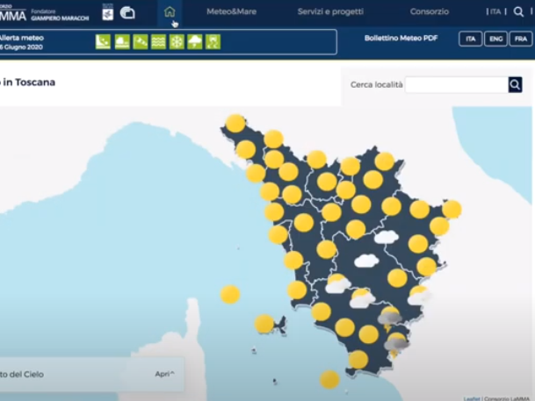This screenshot has width=535, height=401.
Task: Open the Consorzio menu
Action: [x=430, y=12]
